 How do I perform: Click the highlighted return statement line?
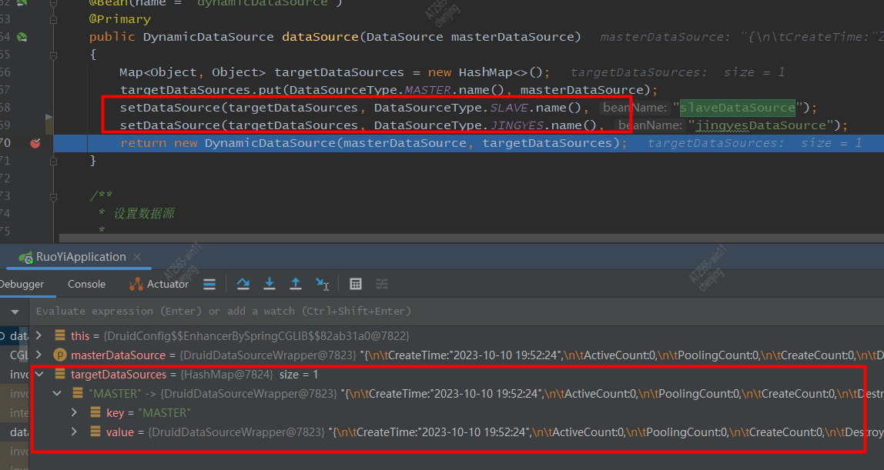[468, 143]
